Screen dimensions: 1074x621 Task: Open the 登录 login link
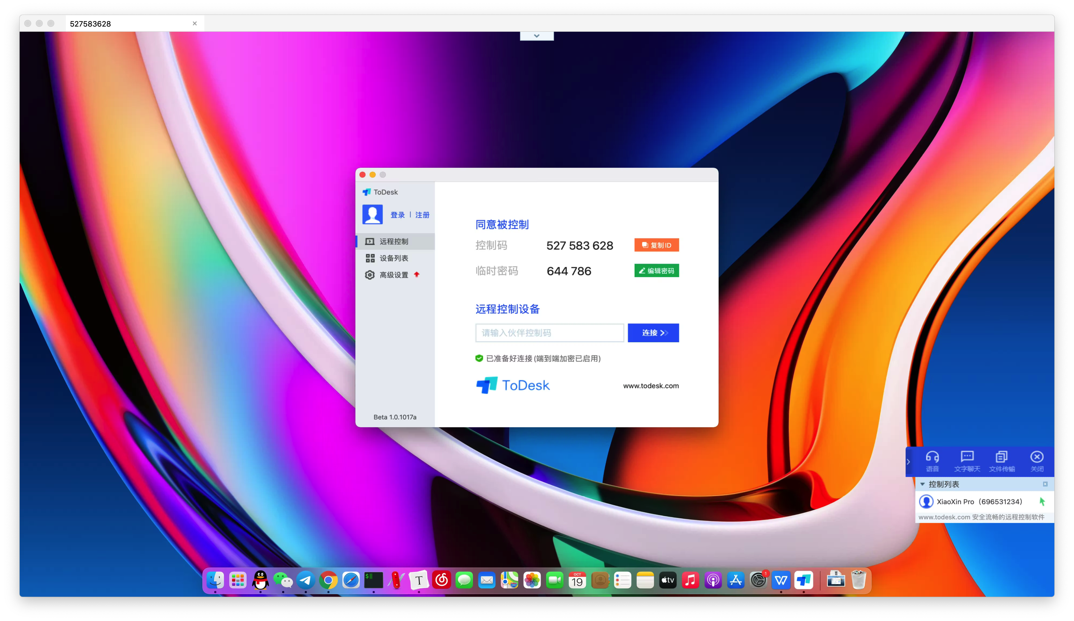pyautogui.click(x=397, y=215)
